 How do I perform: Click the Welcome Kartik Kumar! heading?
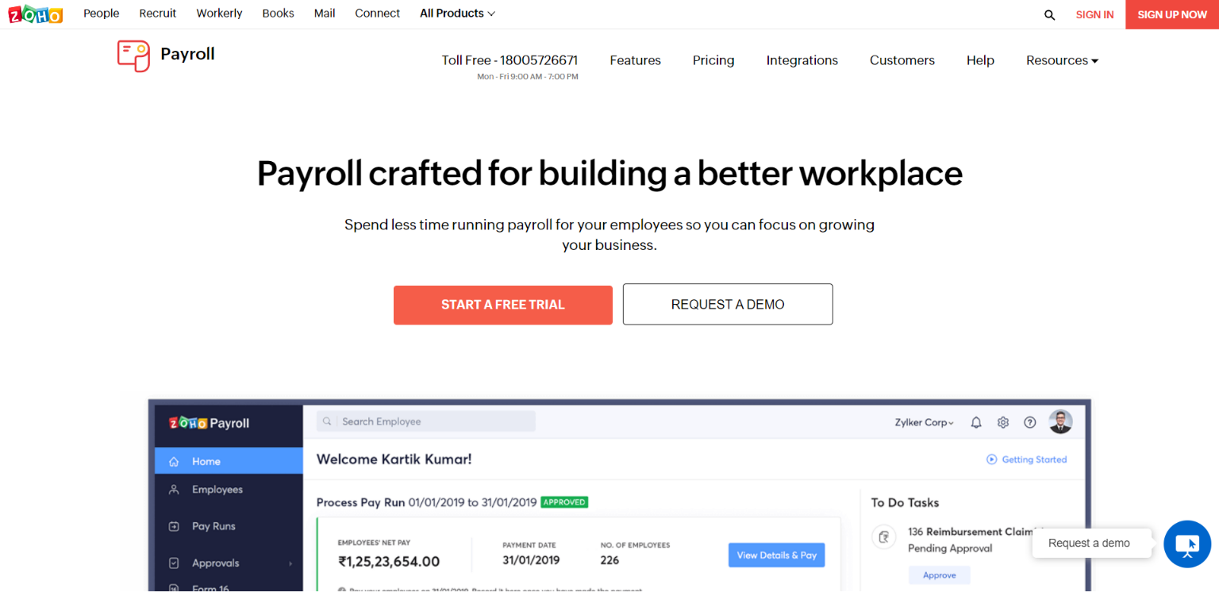click(x=394, y=459)
